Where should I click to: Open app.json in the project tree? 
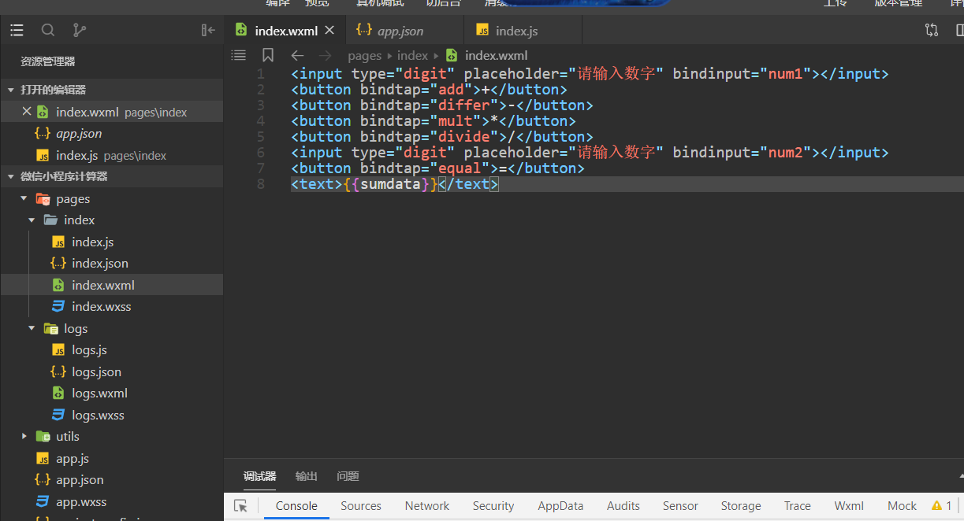(111, 479)
